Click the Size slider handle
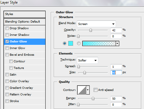Screen dimensions: 144x109 point(85,73)
